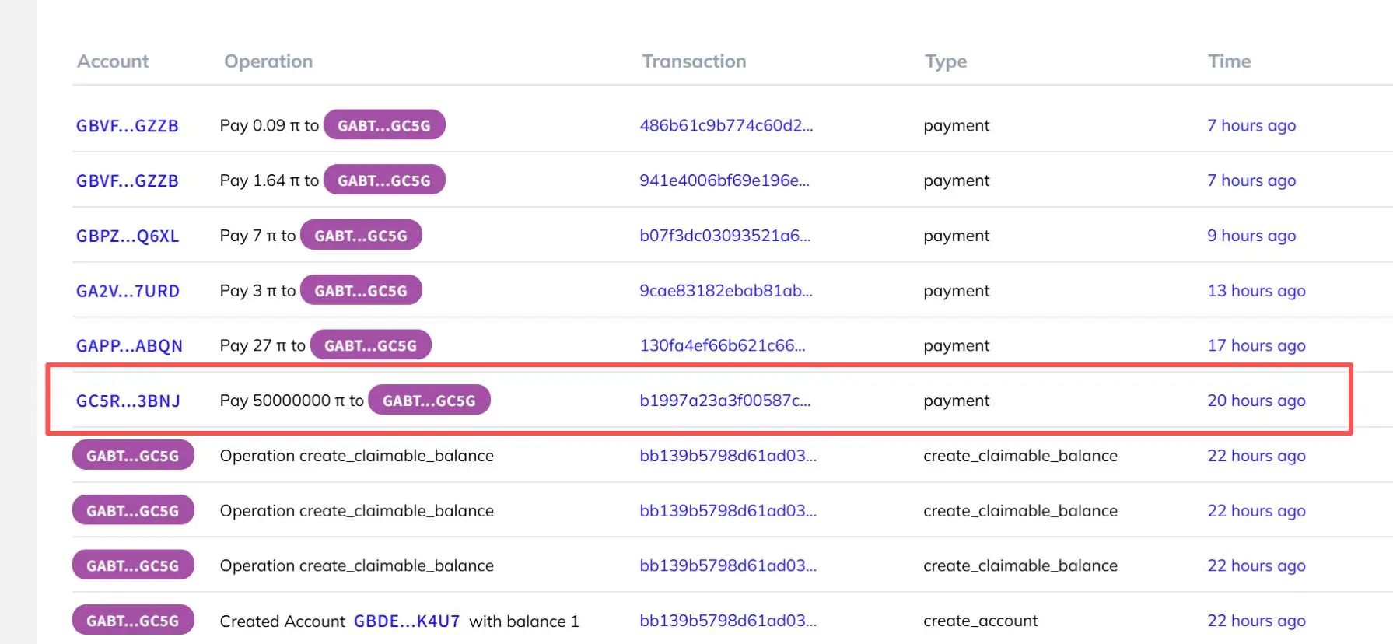The image size is (1393, 644).
Task: Open account GBVF...GZZB in the 1.64 π row
Action: (128, 181)
